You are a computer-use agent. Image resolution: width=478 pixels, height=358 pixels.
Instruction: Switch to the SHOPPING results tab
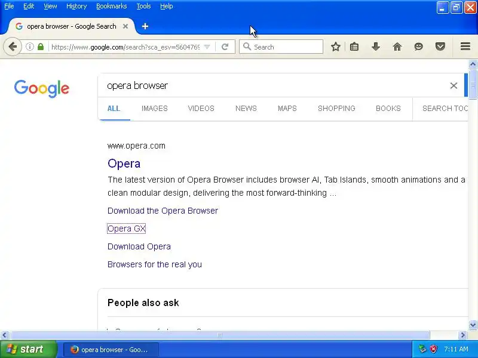[x=336, y=109]
